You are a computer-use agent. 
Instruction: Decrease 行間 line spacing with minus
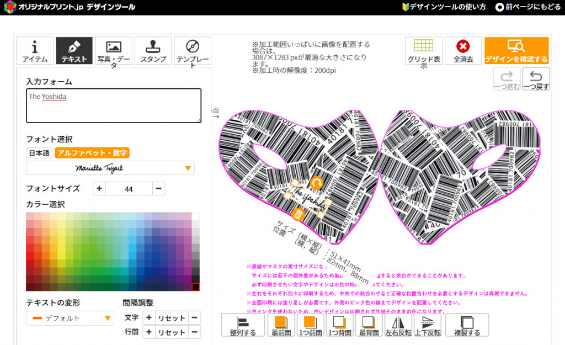point(194,332)
